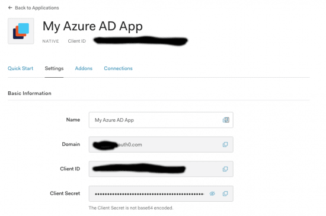Click the Client Secret field
326x216 pixels.
[x=161, y=193]
